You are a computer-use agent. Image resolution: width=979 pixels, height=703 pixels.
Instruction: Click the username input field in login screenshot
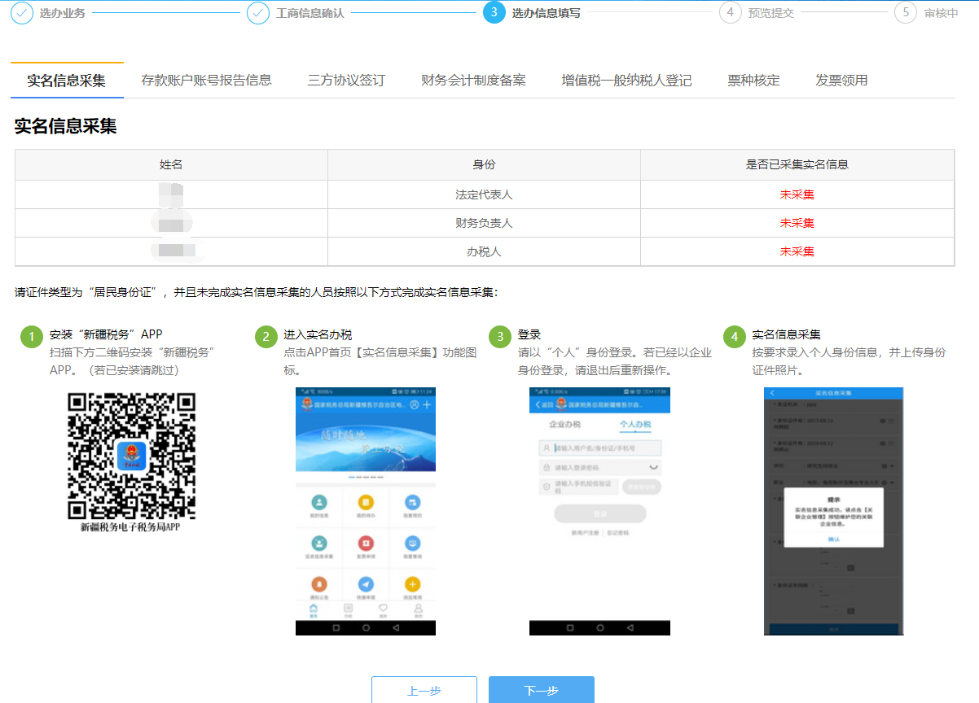point(600,448)
